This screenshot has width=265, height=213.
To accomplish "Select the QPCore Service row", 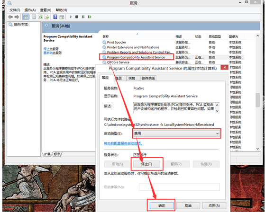I will point(172,62).
